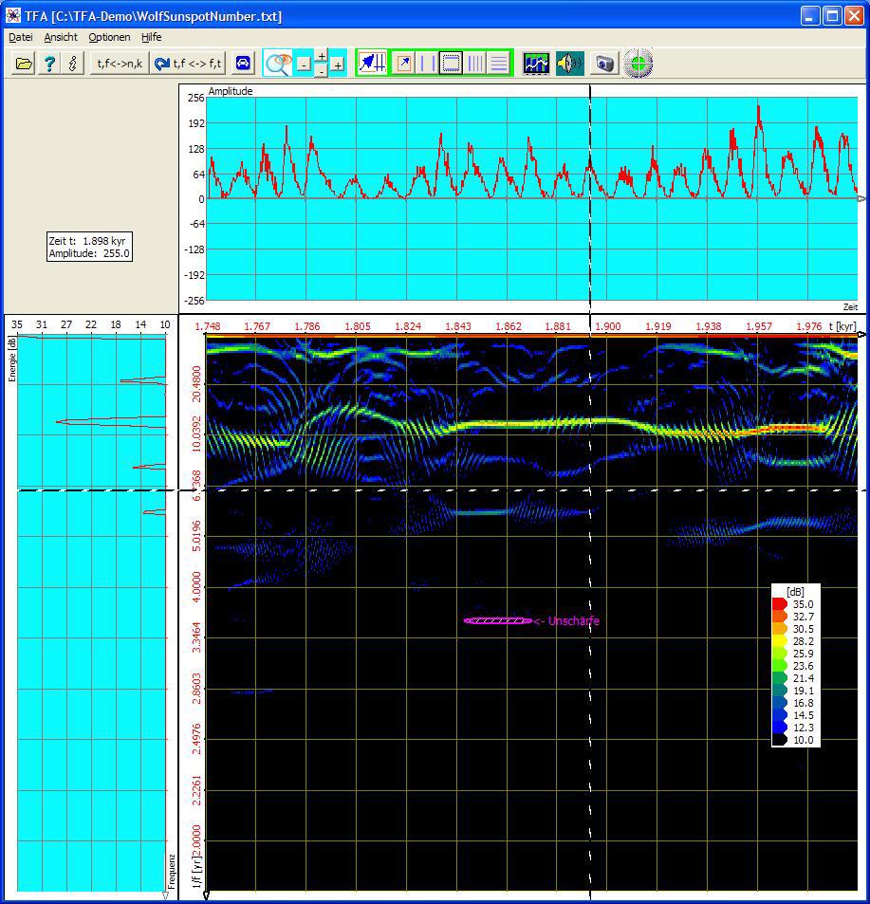Toggle the rectangle selection mode
The height and width of the screenshot is (904, 870).
click(x=452, y=64)
